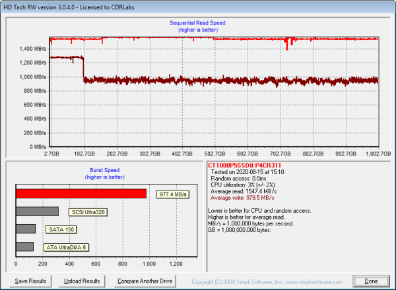
Task: Select the red burst speed bar
Action: tap(81, 194)
